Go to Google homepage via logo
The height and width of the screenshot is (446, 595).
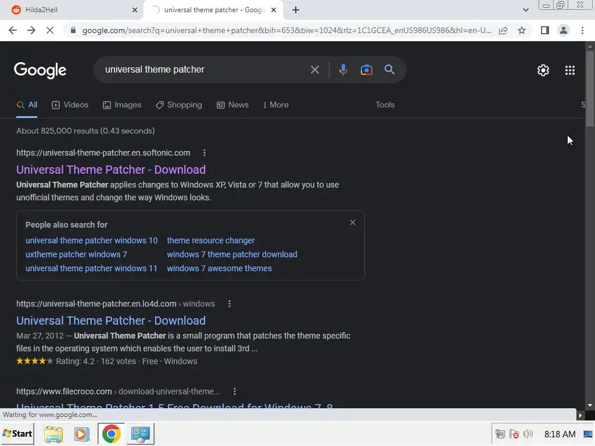[x=40, y=70]
